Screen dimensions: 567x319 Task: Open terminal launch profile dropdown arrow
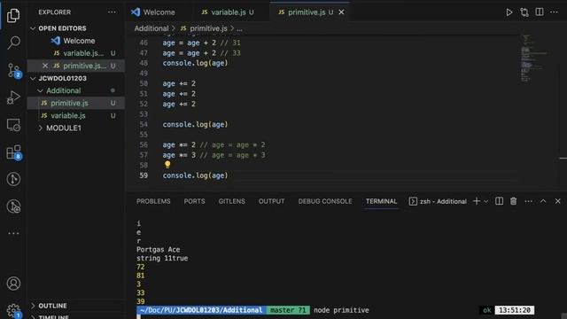tap(486, 201)
